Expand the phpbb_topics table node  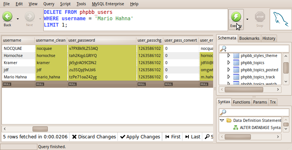point(229,63)
